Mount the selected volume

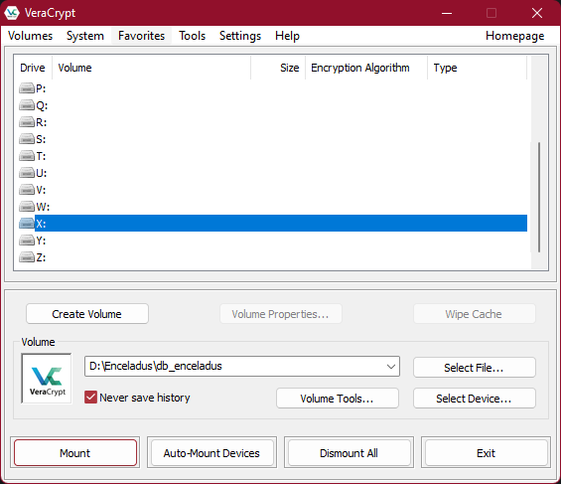75,453
